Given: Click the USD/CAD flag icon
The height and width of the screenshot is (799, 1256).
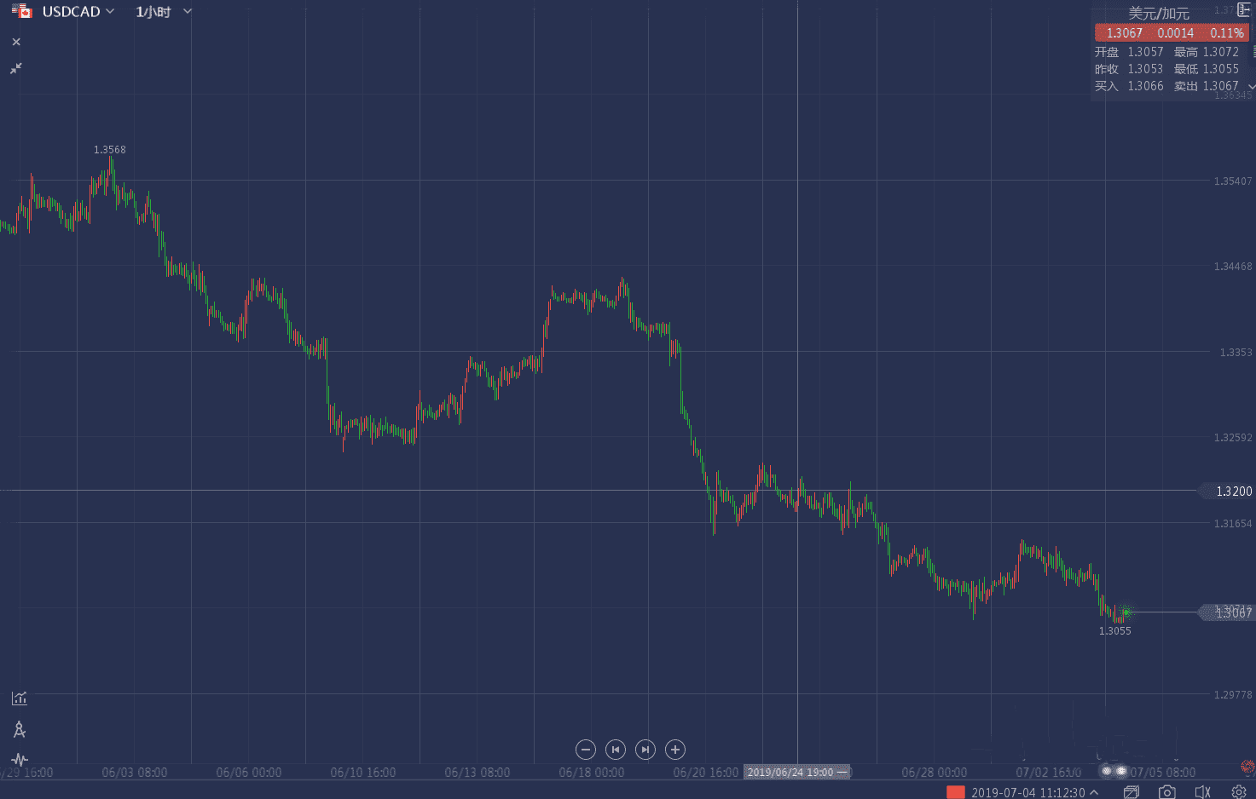Looking at the screenshot, I should tap(22, 12).
